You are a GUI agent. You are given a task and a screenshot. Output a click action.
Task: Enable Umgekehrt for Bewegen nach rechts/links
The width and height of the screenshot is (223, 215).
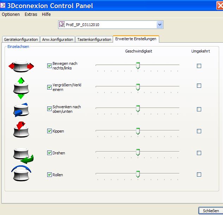click(199, 66)
